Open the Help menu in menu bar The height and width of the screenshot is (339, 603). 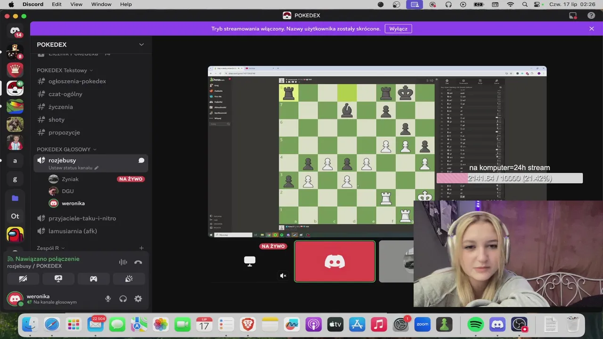click(126, 4)
